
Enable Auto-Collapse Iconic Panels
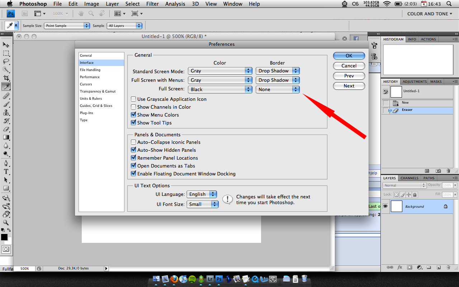pyautogui.click(x=133, y=142)
